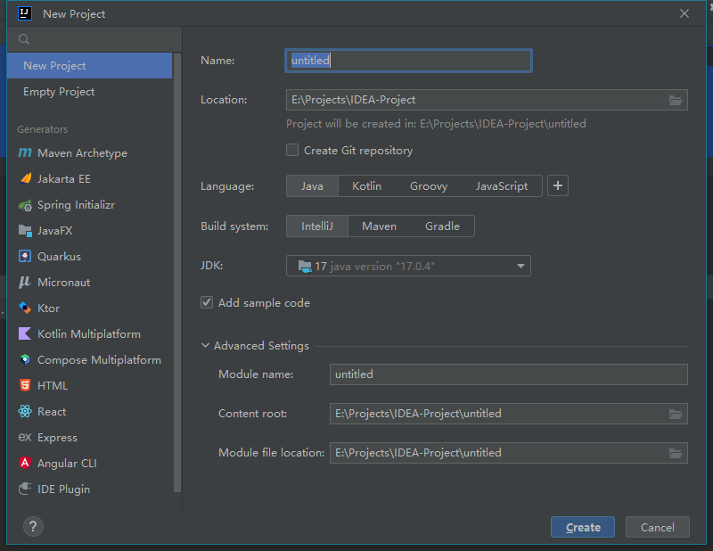Browse folder icon in Location field

pos(676,100)
